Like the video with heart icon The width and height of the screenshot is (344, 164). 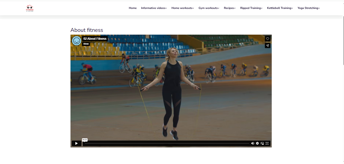(x=267, y=39)
